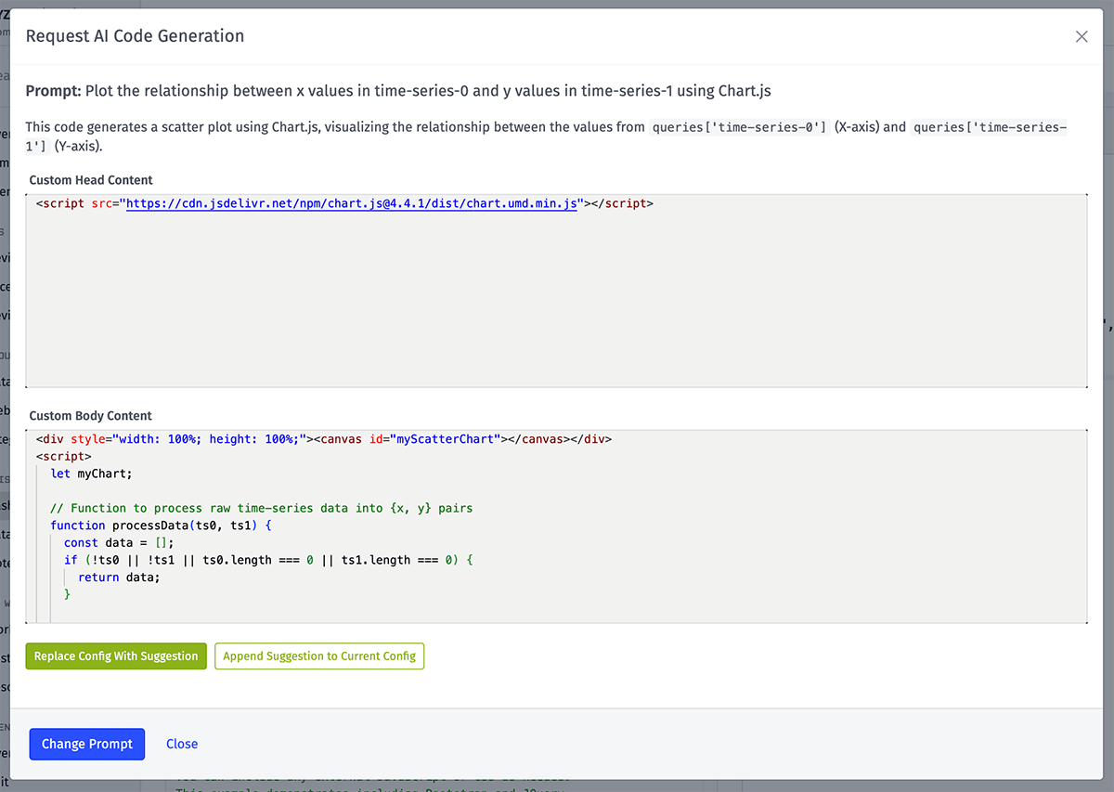
Task: Click the Replace Config With Suggestion button
Action: [115, 656]
